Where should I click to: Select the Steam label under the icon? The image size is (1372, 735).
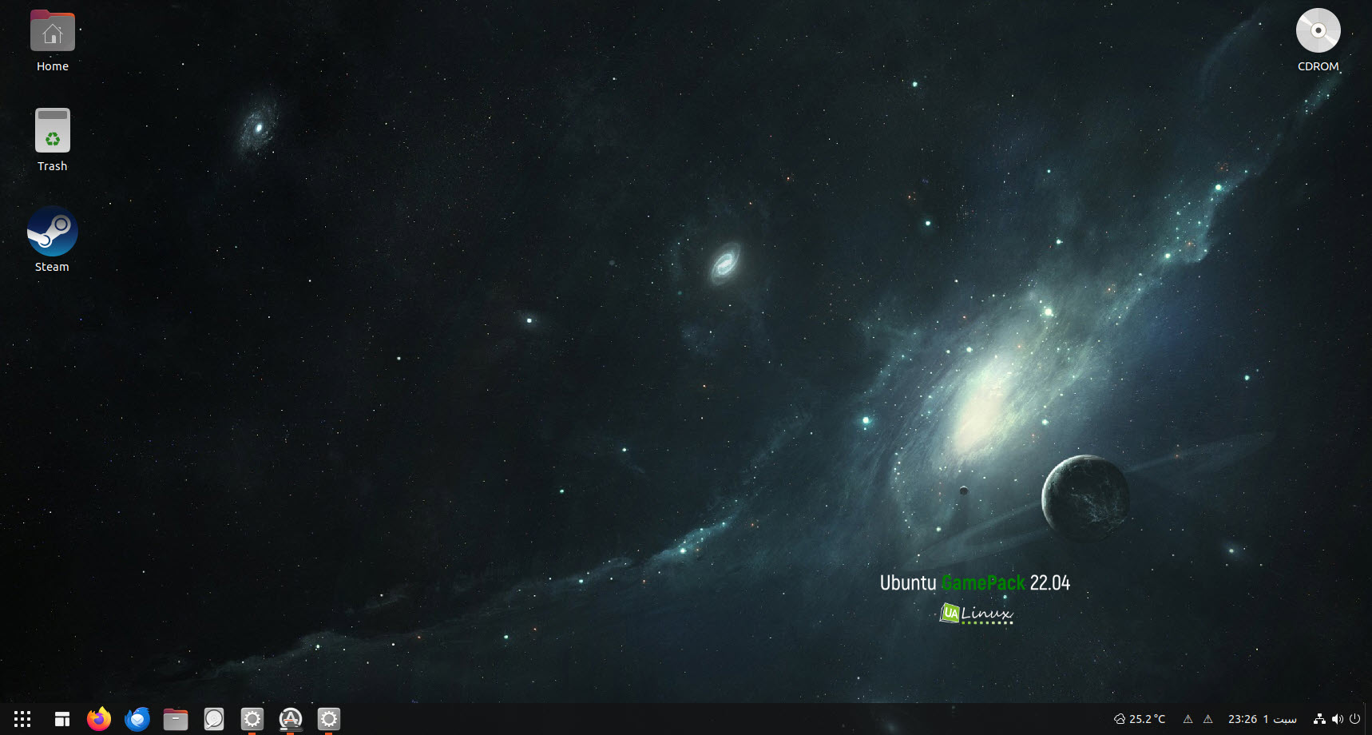(x=52, y=267)
